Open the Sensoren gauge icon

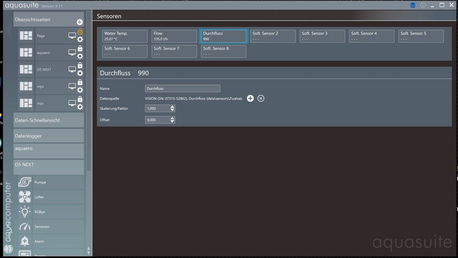coord(25,227)
